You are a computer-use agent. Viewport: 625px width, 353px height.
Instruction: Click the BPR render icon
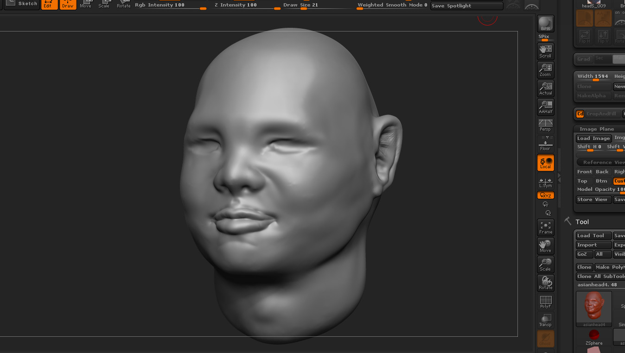click(x=545, y=24)
